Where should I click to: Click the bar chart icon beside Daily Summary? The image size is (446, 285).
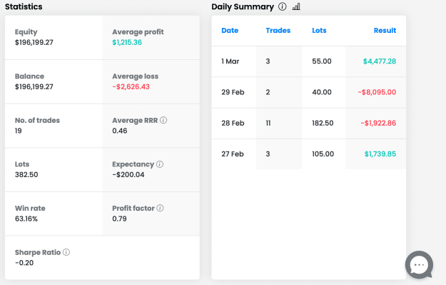click(296, 6)
